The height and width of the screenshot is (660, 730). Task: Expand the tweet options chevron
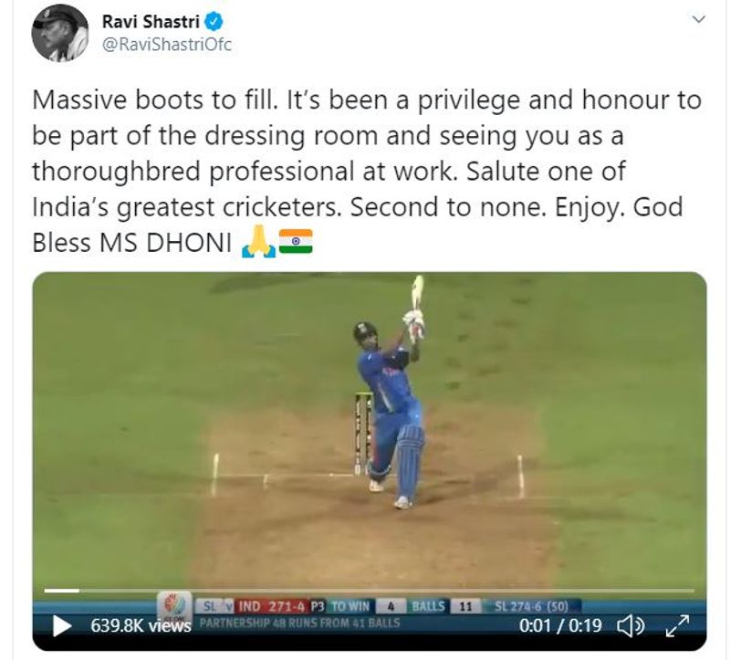coord(699,19)
